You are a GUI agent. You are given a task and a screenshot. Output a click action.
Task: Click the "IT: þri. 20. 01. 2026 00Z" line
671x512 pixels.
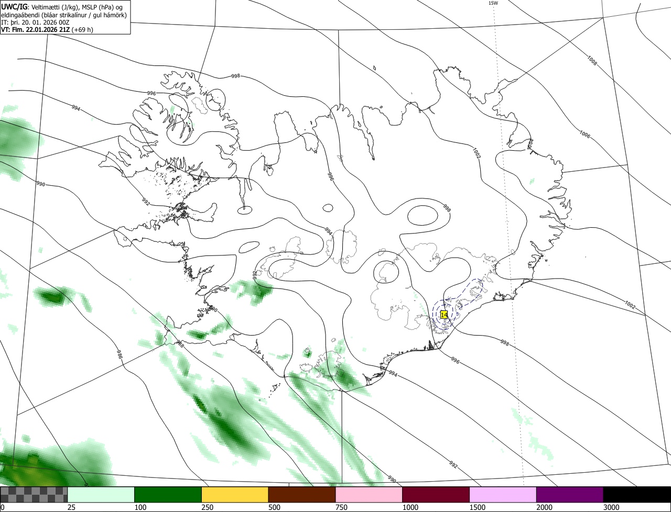[35, 22]
